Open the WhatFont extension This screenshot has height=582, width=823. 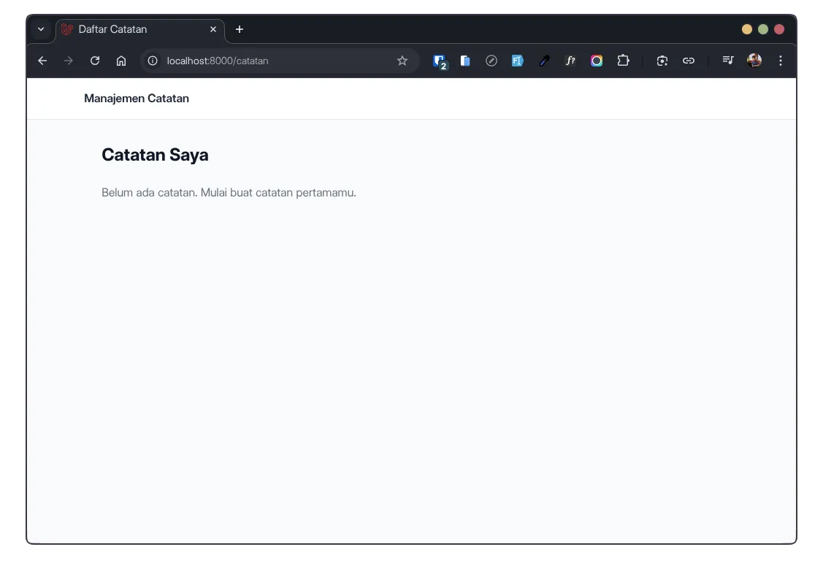(x=570, y=61)
